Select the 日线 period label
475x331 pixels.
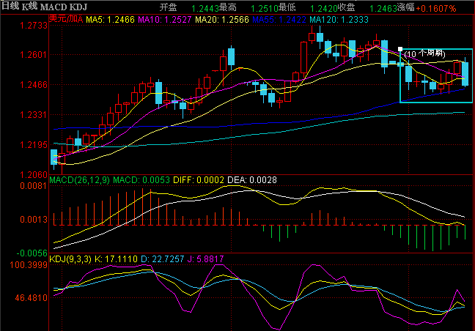(10, 6)
